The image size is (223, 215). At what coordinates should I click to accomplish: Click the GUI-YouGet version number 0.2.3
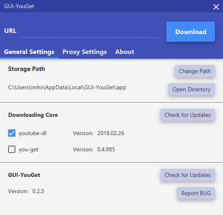coord(38,191)
